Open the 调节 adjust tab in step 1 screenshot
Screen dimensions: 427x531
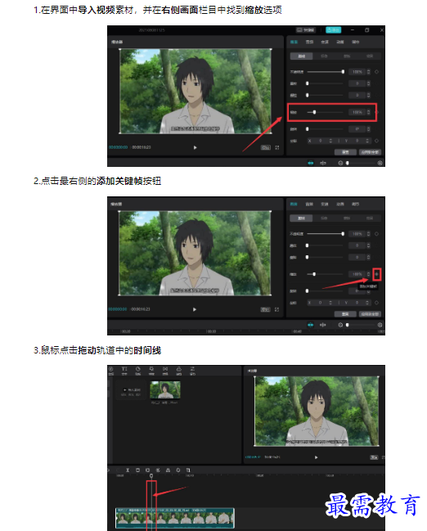(x=355, y=42)
